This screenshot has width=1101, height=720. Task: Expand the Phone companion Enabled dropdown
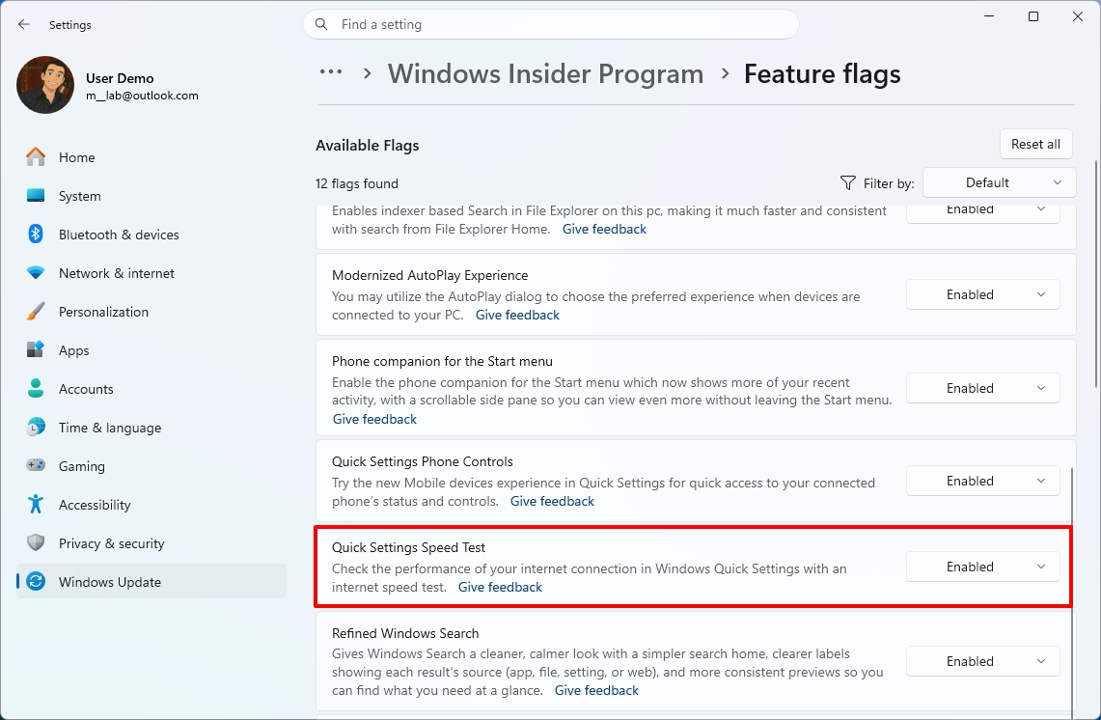982,388
